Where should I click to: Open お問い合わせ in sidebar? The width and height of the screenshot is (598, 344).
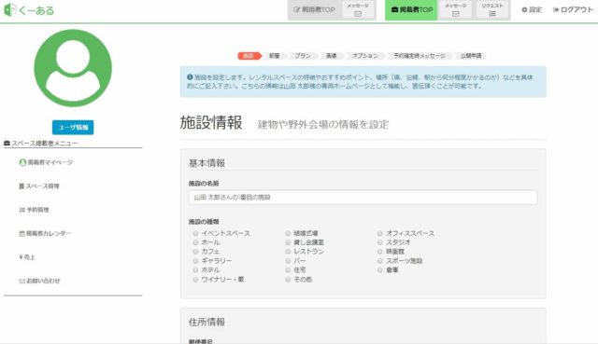point(39,281)
